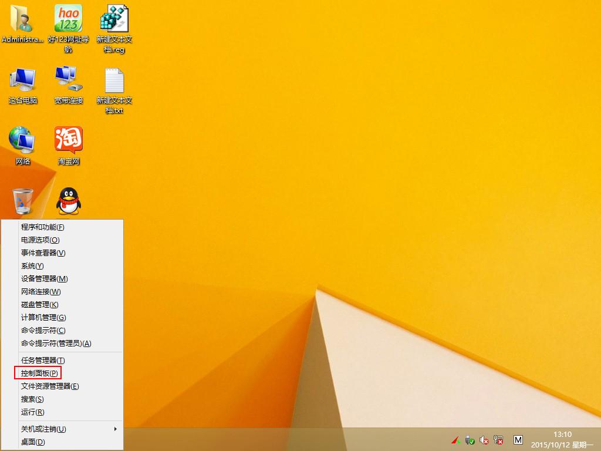Open 新建文本文档.txt text file
Screen dimensions: 601x451
[x=113, y=82]
